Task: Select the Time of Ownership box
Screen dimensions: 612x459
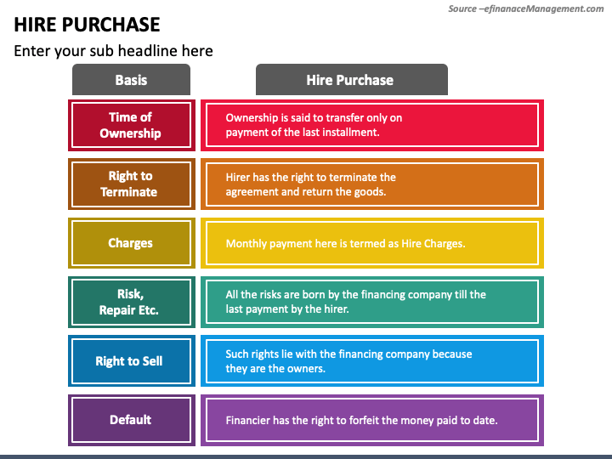Action: (132, 125)
